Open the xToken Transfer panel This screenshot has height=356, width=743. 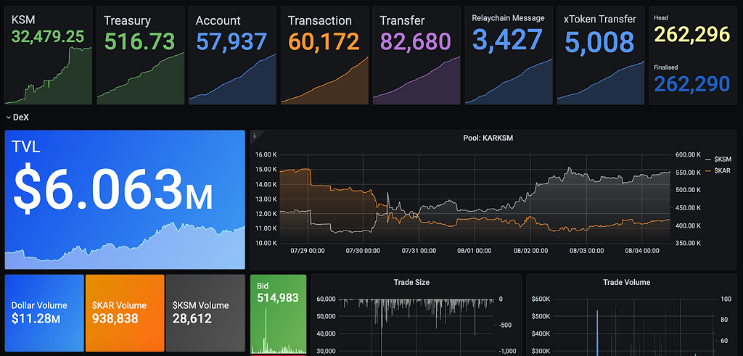pyautogui.click(x=600, y=55)
